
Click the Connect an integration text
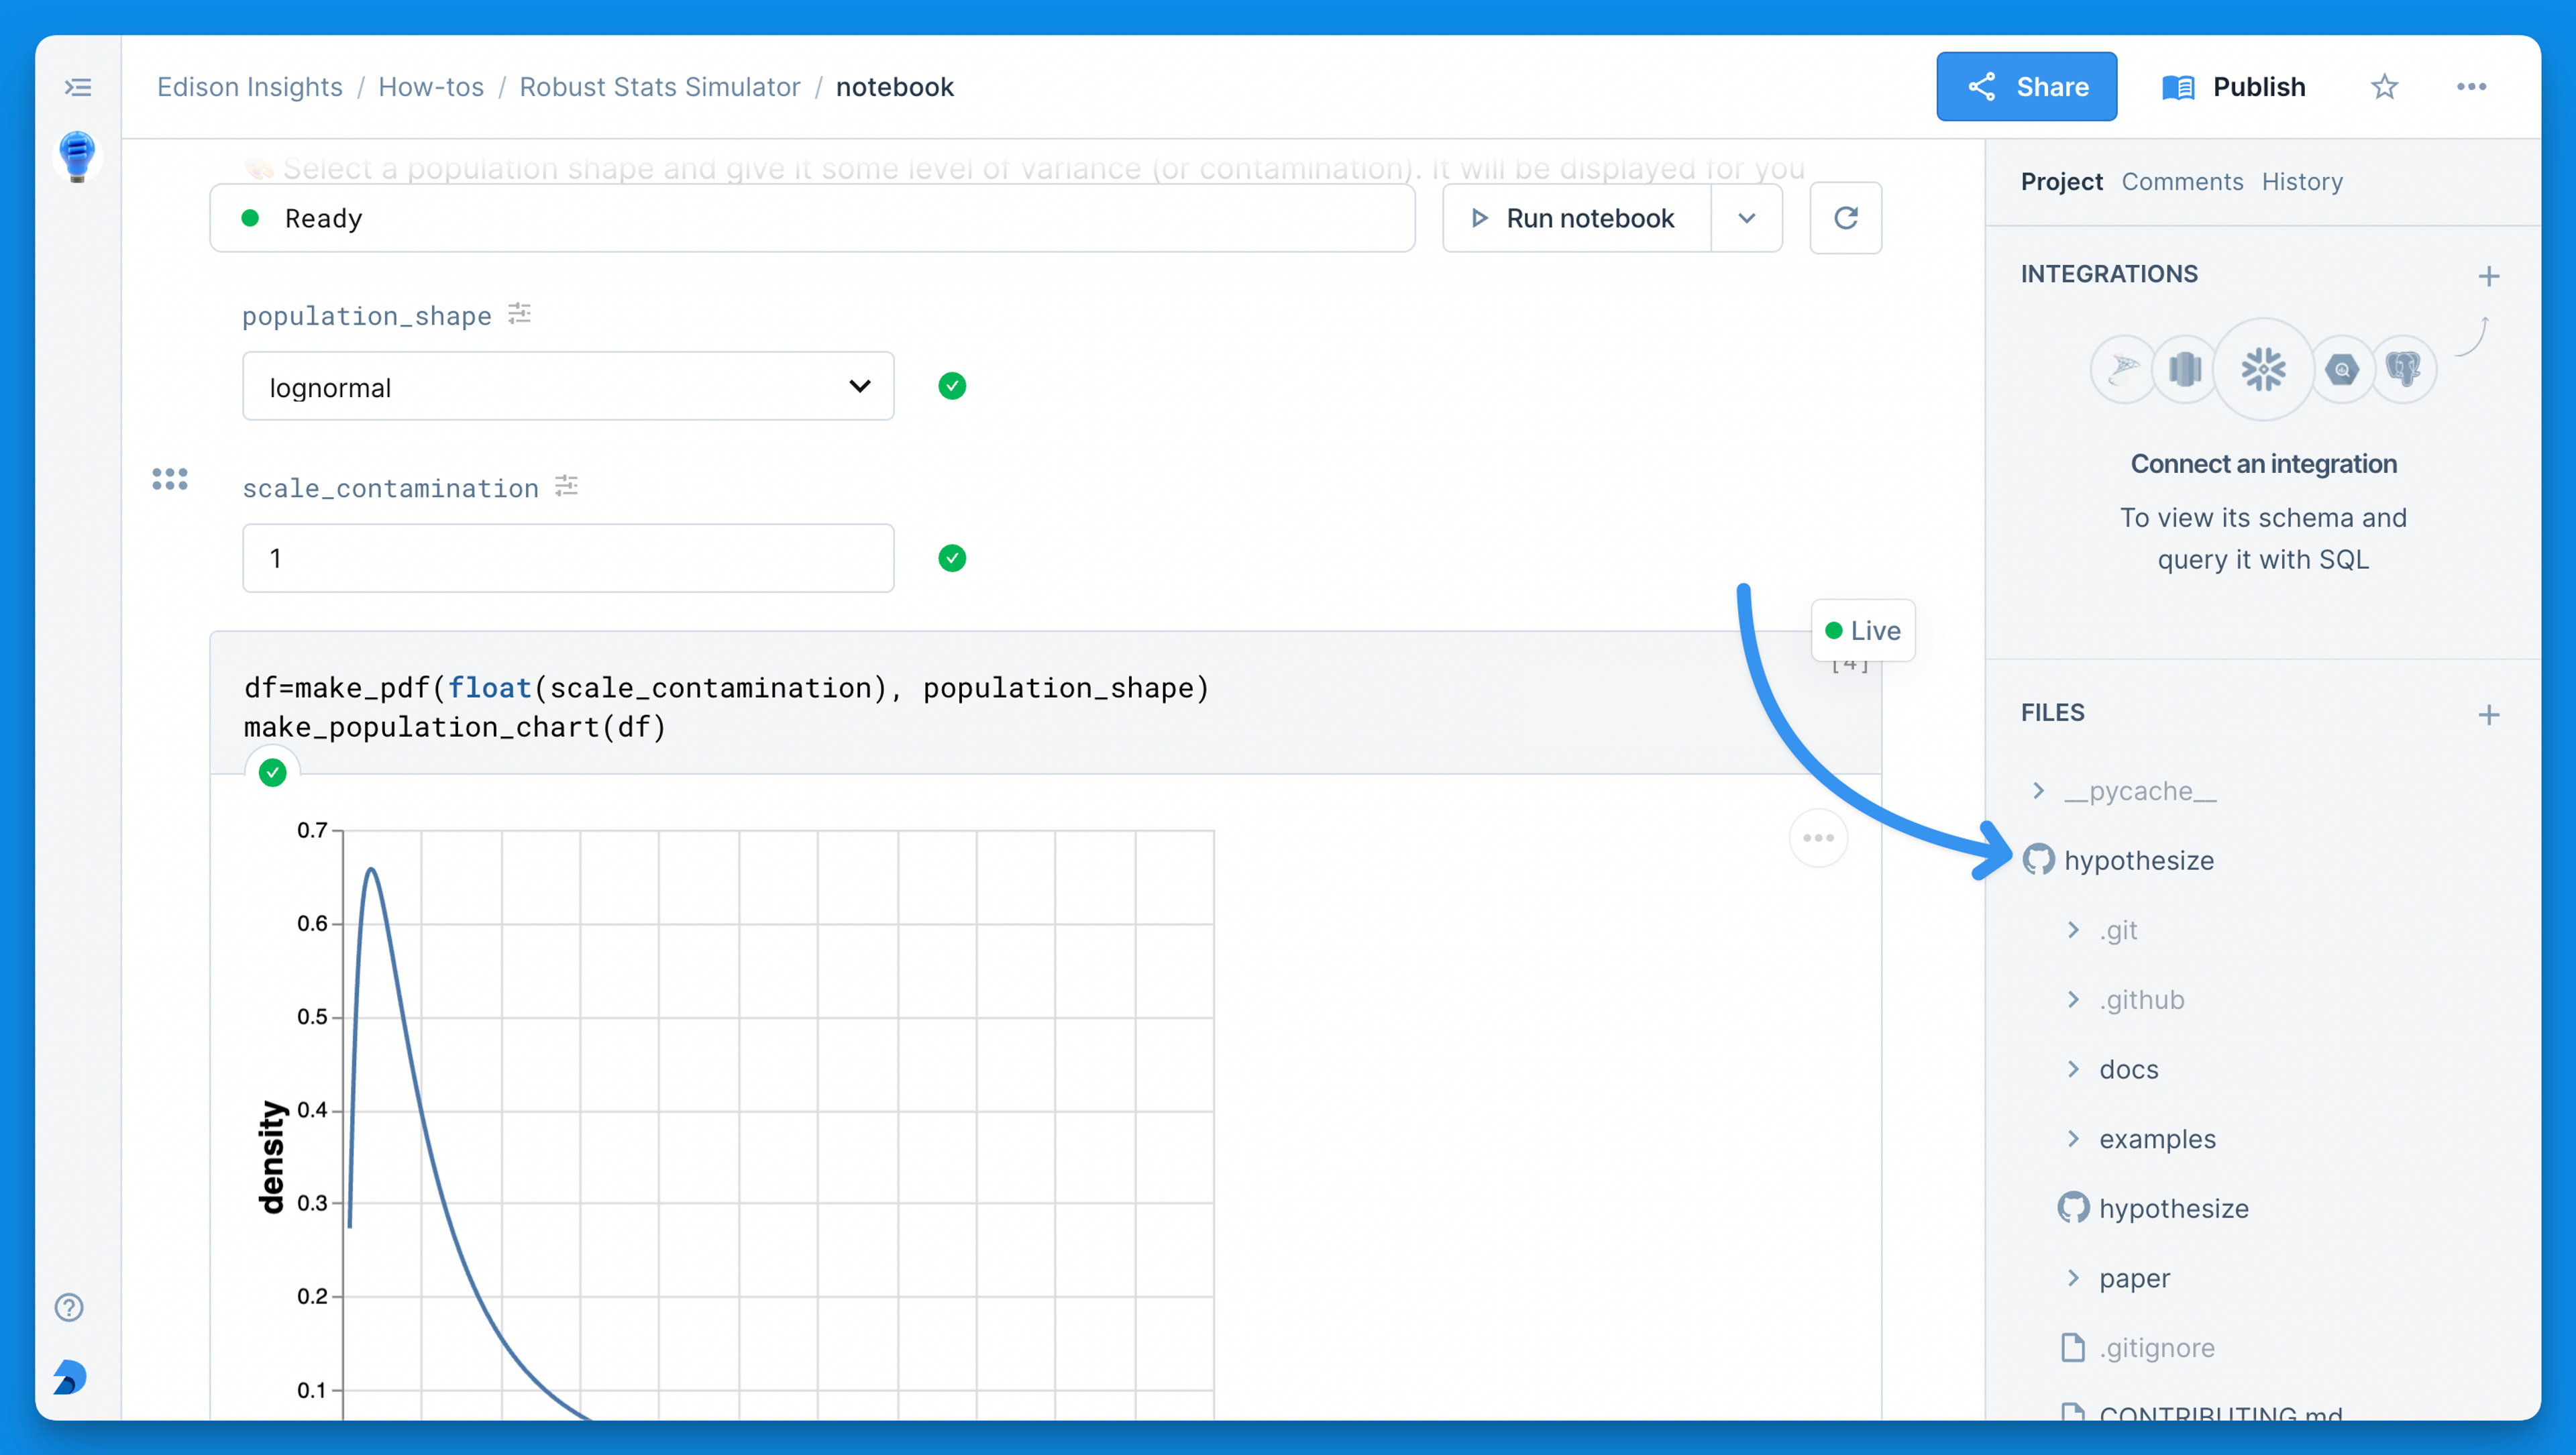click(x=2263, y=464)
